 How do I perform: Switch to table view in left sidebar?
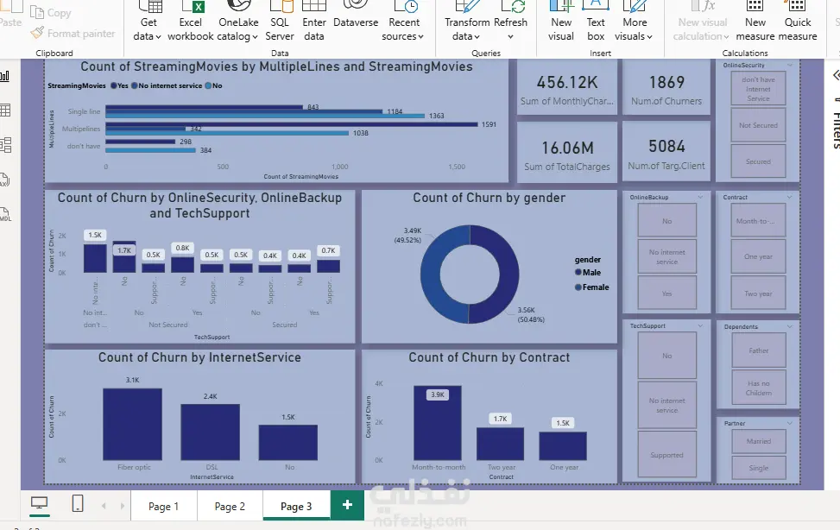click(5, 110)
